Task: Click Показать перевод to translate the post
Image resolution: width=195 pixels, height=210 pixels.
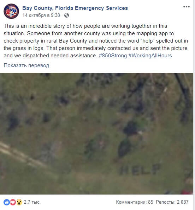Action: [26, 65]
